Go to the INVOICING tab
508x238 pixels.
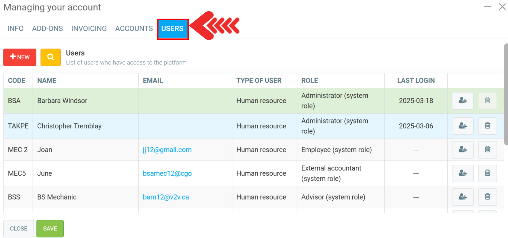(89, 29)
